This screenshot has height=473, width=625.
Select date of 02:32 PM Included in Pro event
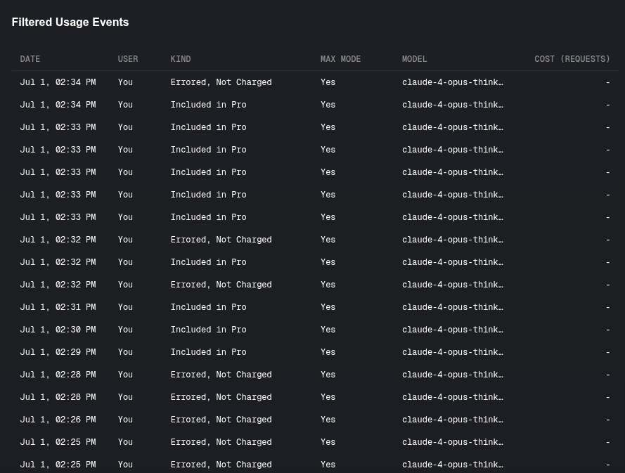58,262
